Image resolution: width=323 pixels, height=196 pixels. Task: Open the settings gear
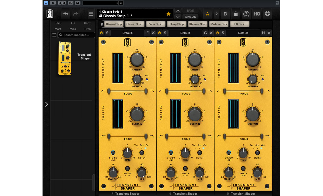click(x=267, y=14)
